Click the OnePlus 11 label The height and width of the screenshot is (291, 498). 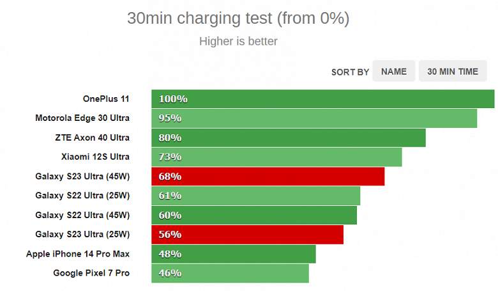106,99
